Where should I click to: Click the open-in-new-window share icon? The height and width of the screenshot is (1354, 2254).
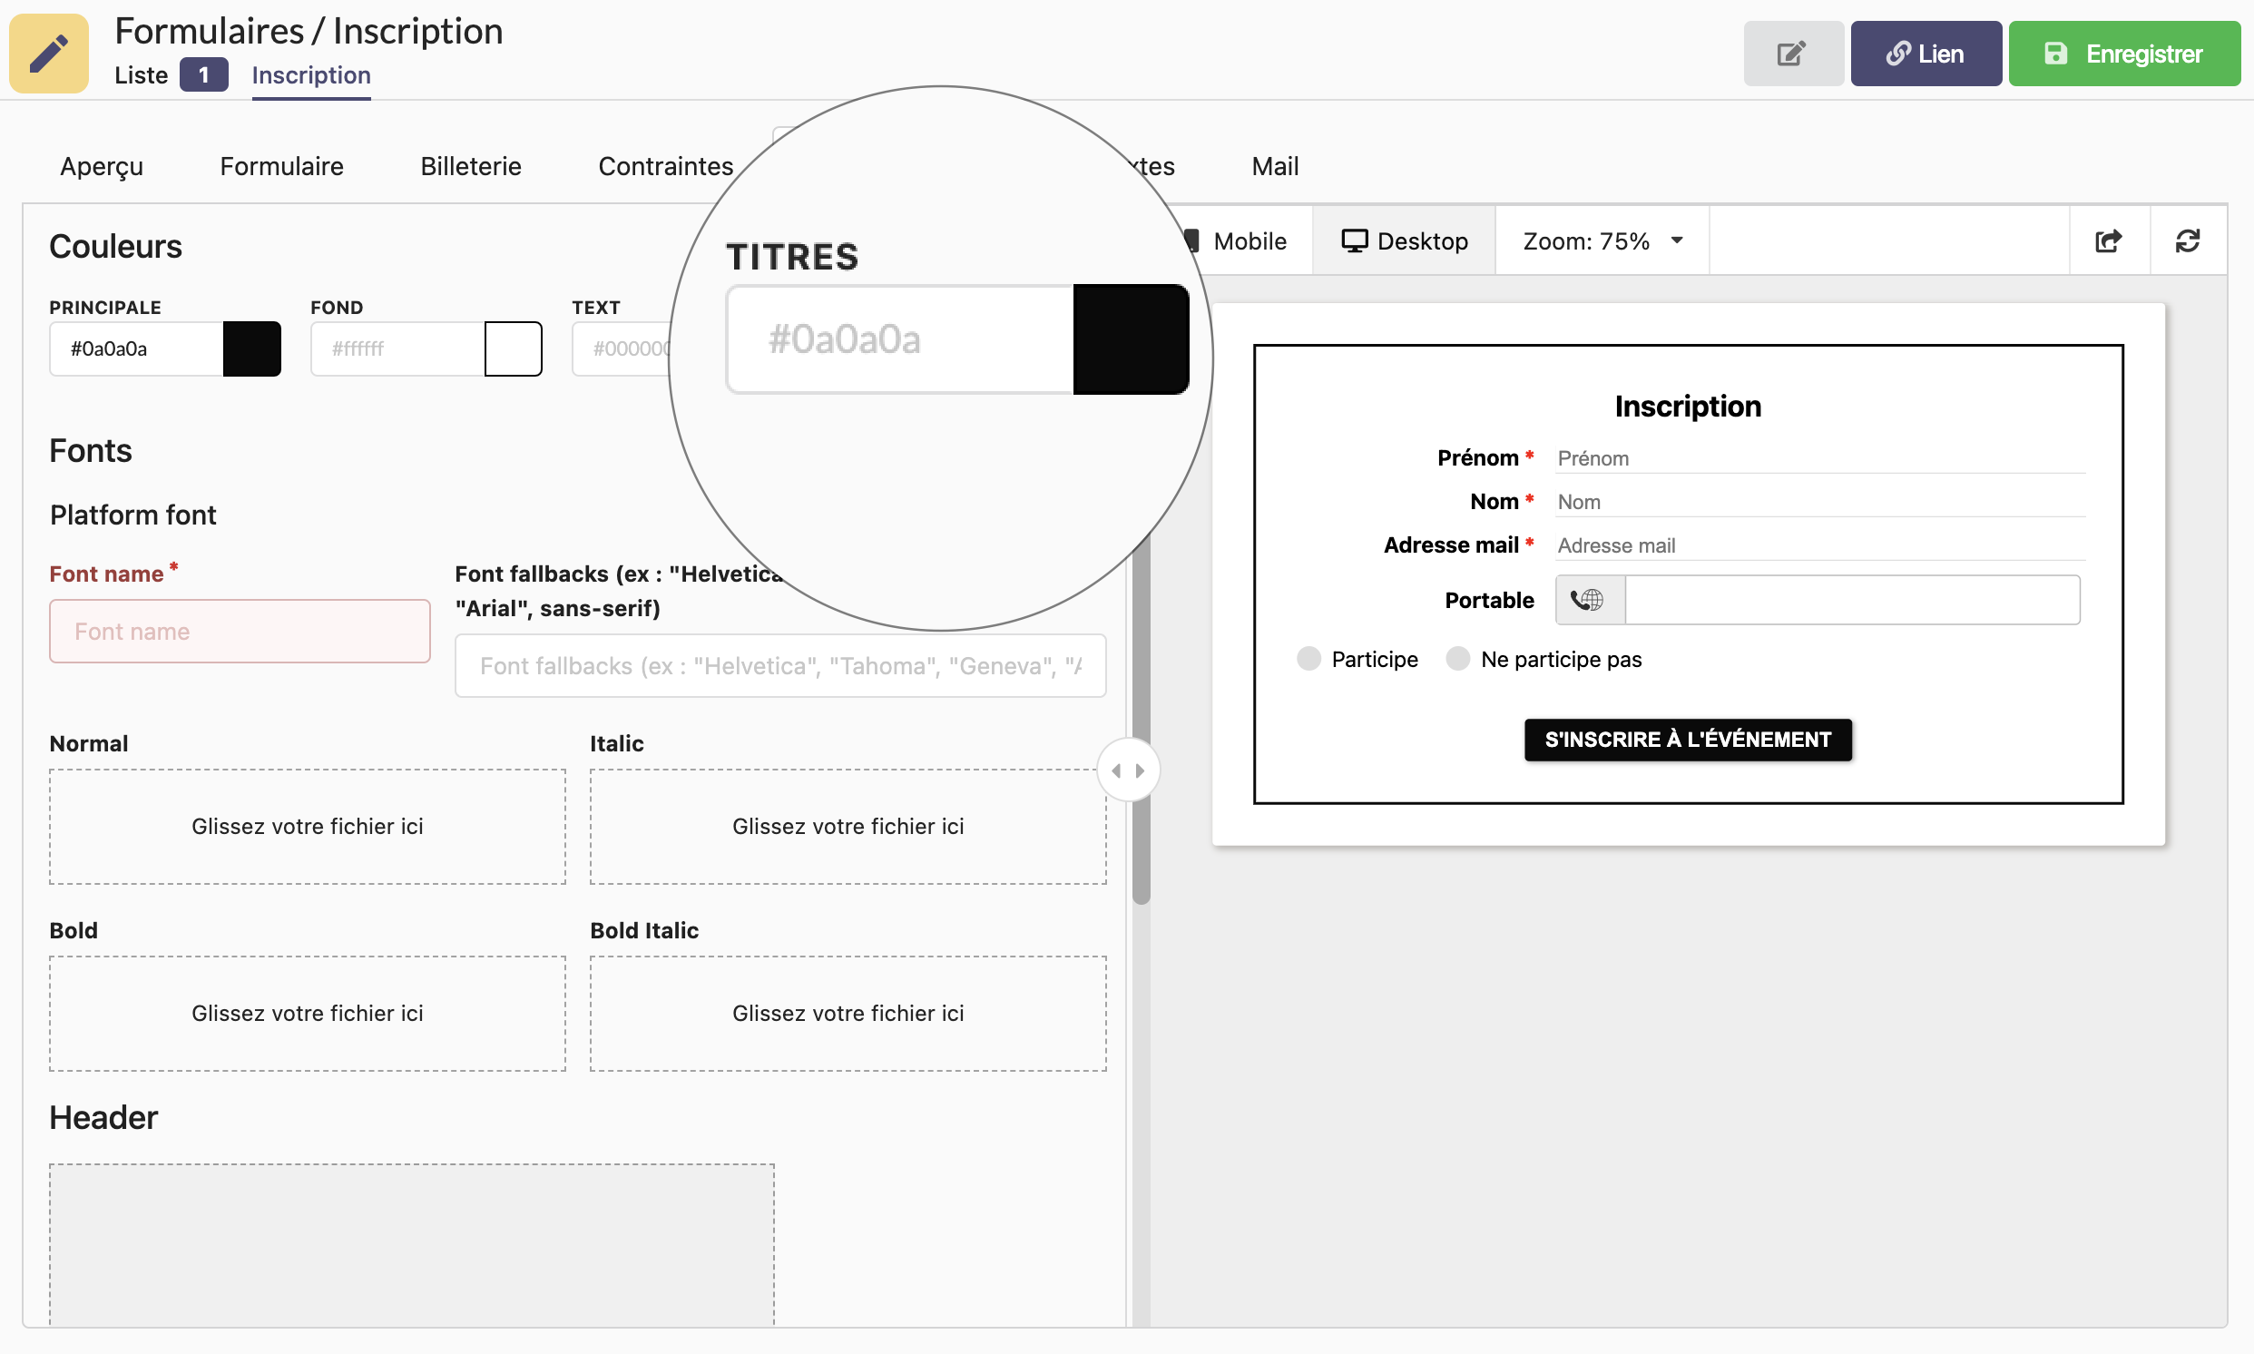point(2108,240)
